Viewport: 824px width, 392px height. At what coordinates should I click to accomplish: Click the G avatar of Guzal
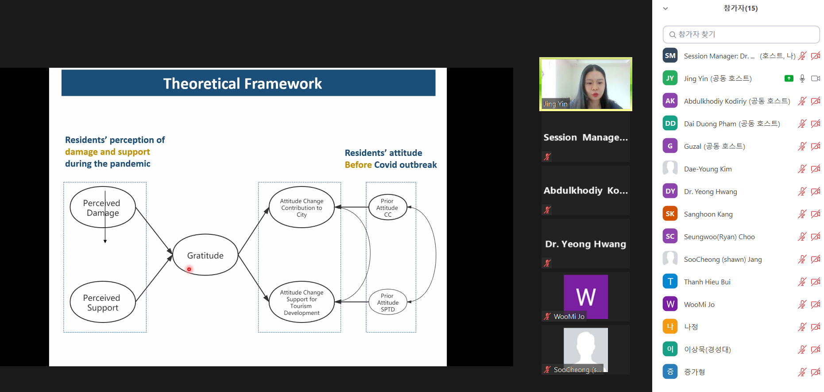point(670,146)
